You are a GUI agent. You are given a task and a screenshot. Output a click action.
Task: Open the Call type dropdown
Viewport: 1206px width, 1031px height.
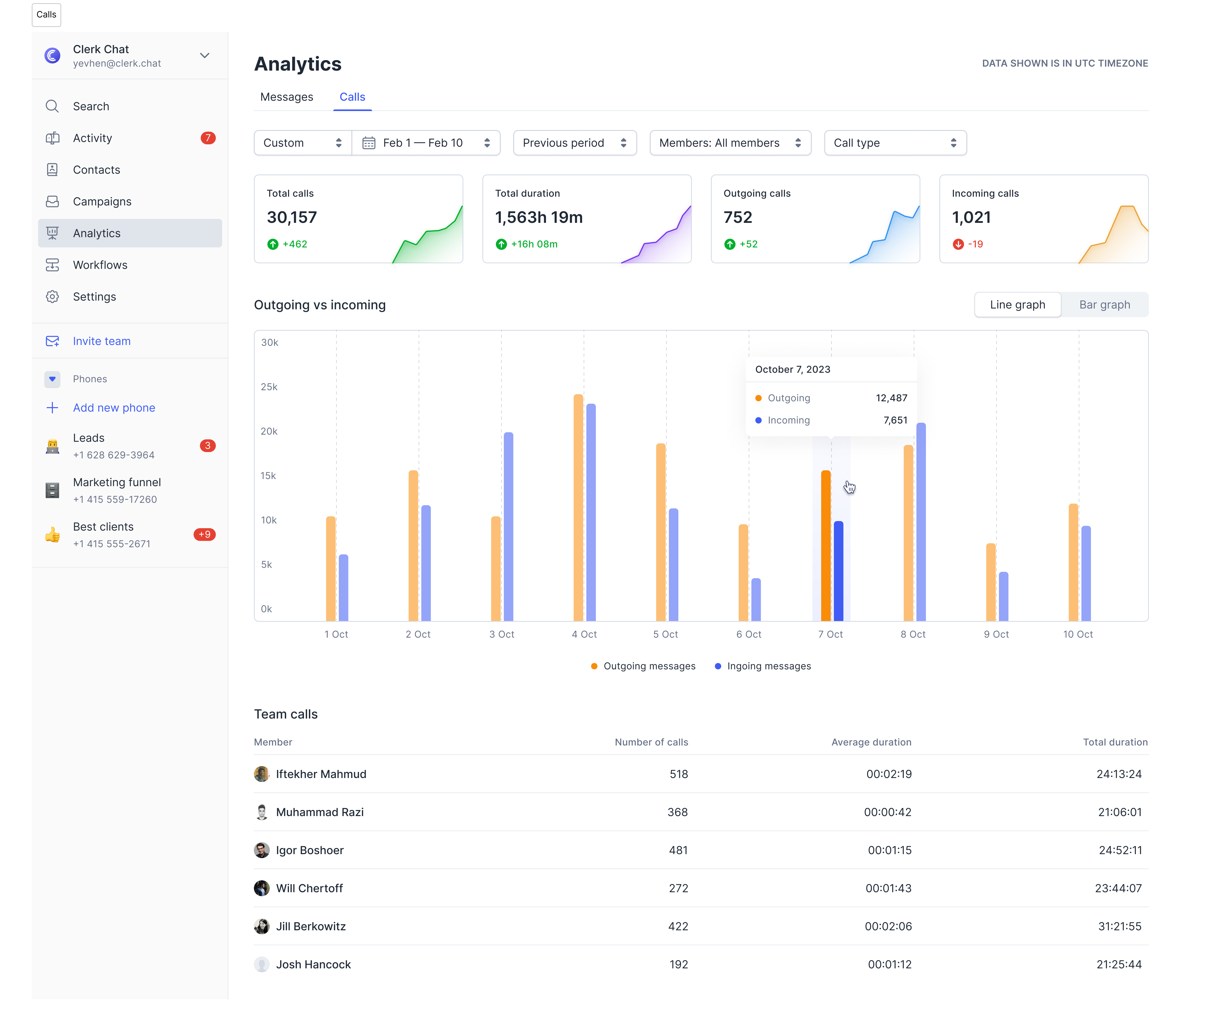[x=895, y=143]
